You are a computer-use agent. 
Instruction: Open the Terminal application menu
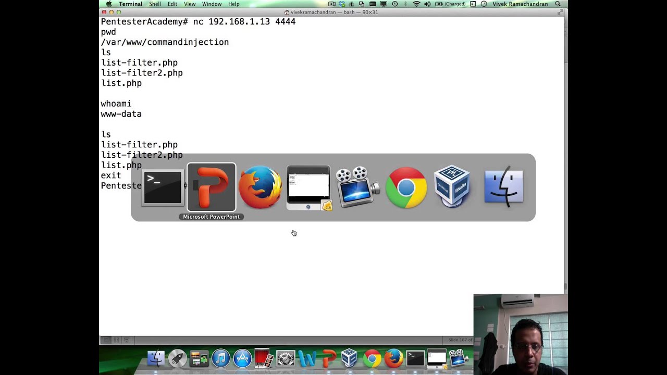coord(130,4)
